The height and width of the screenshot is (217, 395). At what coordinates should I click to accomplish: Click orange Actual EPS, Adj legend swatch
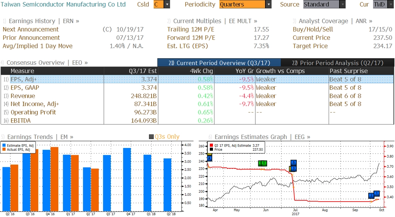click(4, 150)
